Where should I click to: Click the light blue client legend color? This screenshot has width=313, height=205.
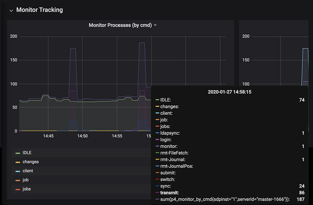[x=18, y=171]
